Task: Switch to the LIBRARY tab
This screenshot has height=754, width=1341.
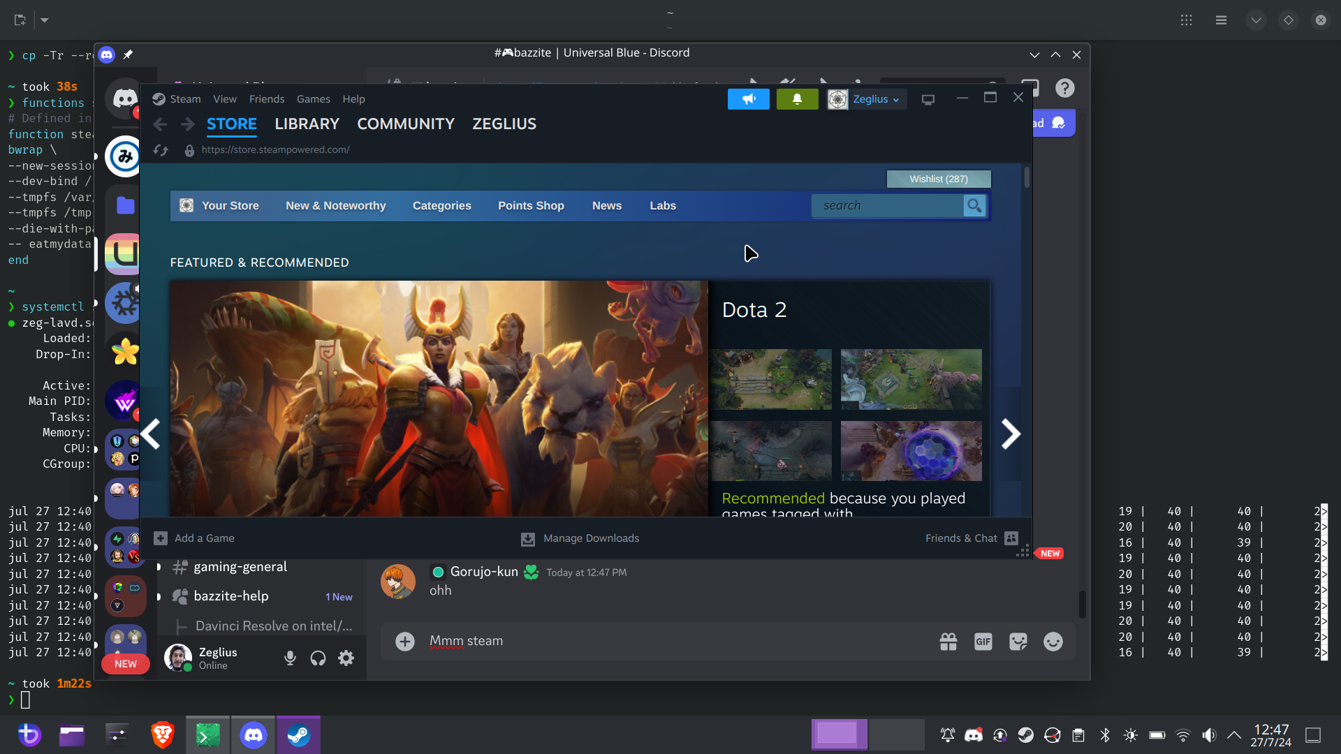Action: coord(307,124)
